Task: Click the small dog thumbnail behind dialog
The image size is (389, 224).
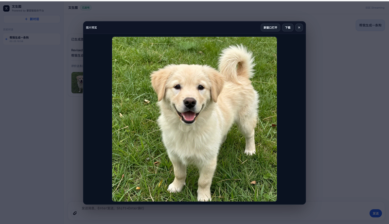Action: click(77, 83)
